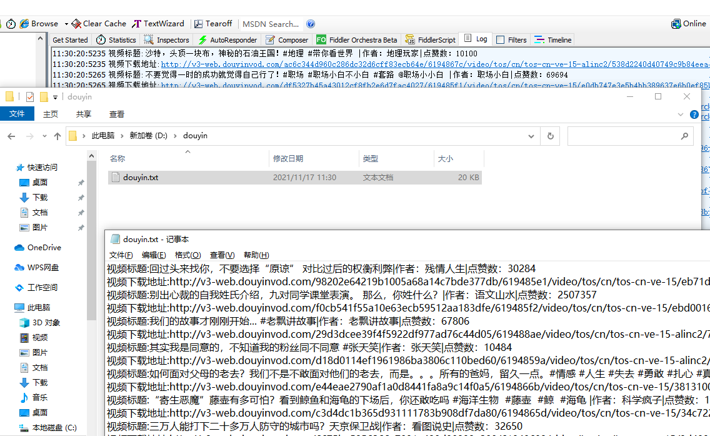Click the Explorer search box
The width and height of the screenshot is (710, 436).
pos(630,136)
